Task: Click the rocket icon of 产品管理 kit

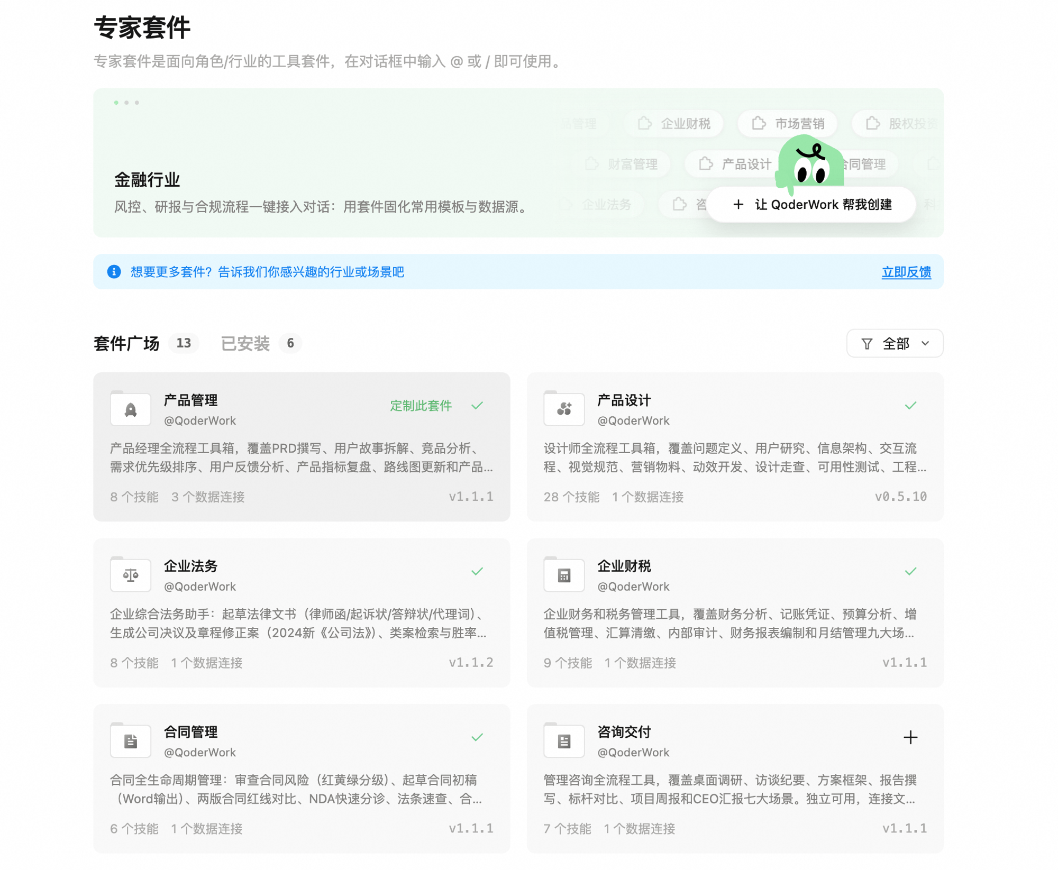Action: pos(131,409)
